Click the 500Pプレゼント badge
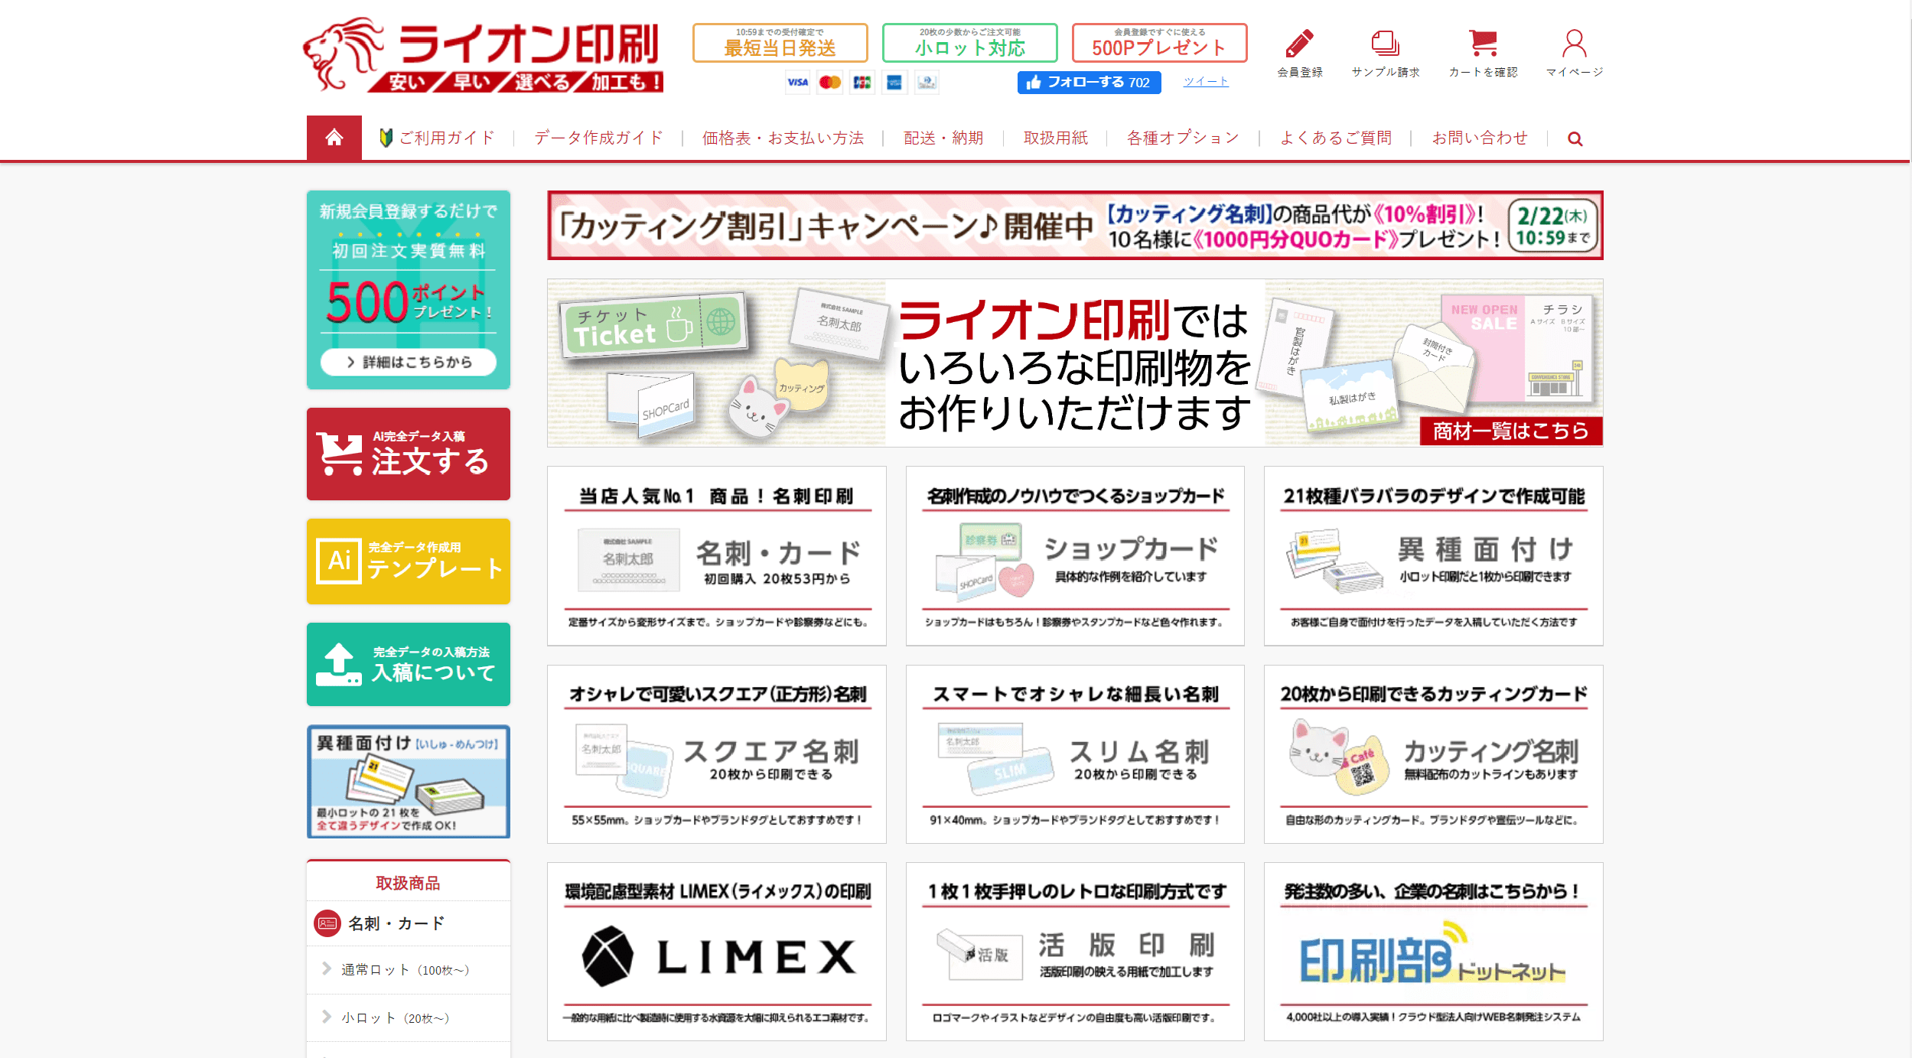Screen dimensions: 1912x1058 (1159, 43)
